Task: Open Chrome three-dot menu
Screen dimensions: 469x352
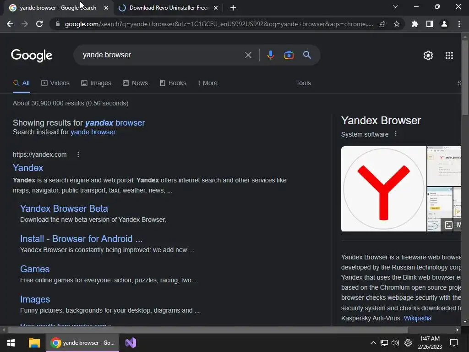Action: [459, 24]
